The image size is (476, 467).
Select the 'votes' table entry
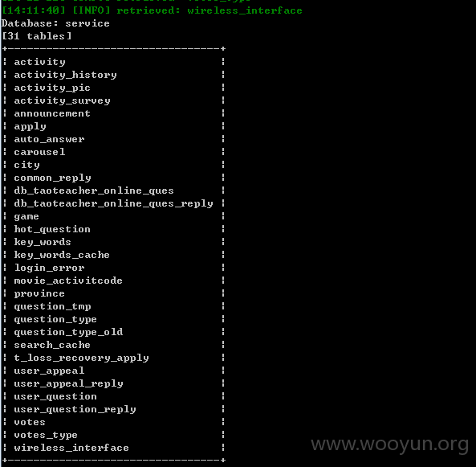coord(30,422)
